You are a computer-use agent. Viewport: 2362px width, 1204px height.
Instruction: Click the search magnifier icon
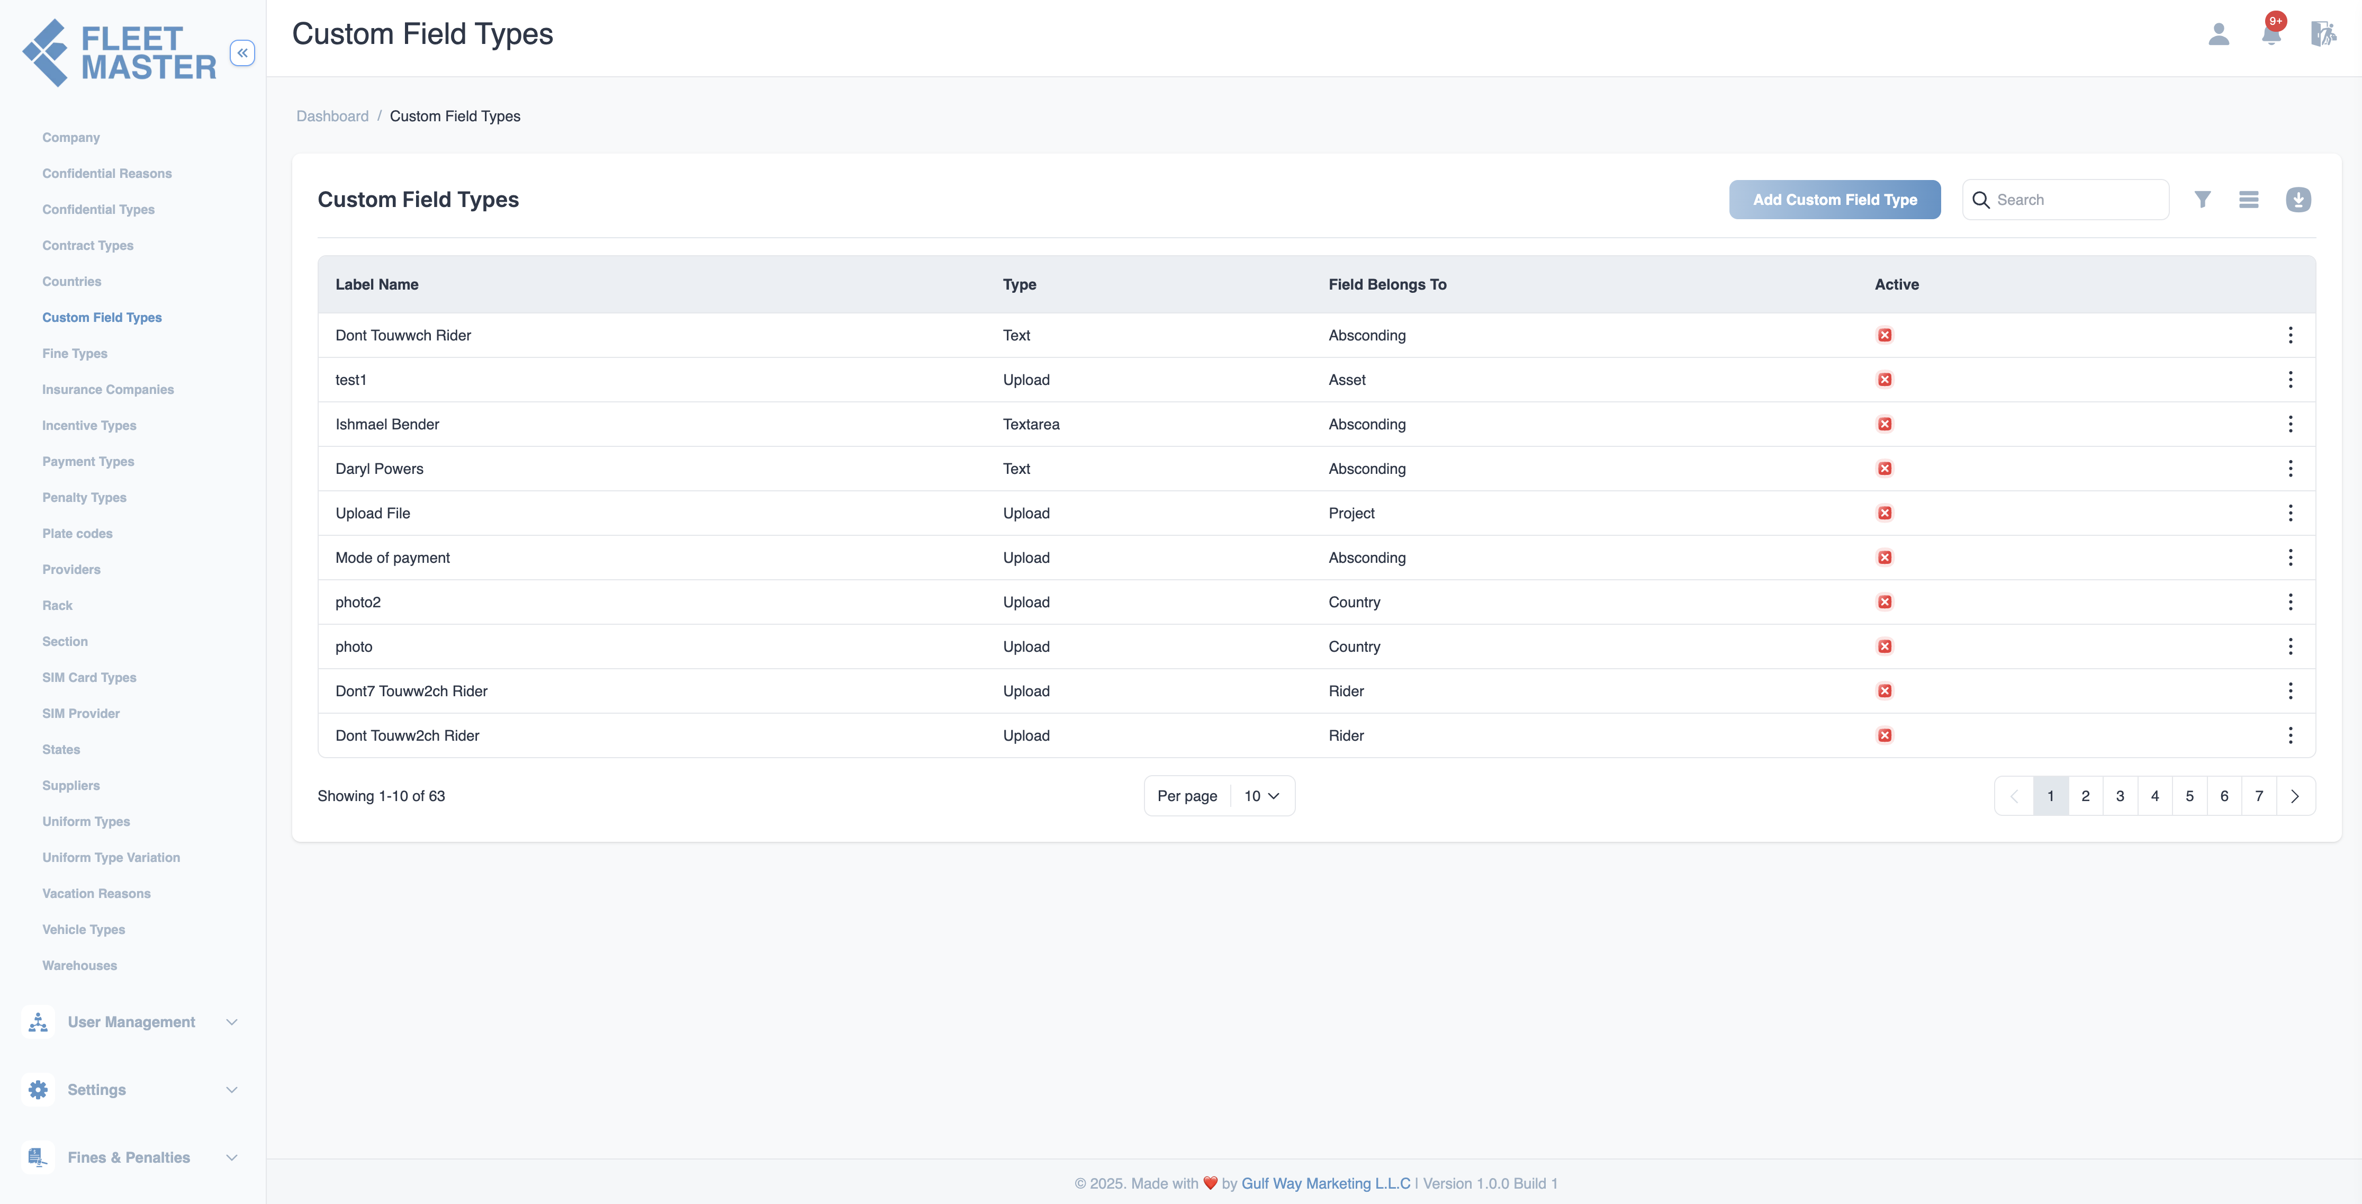tap(1980, 200)
